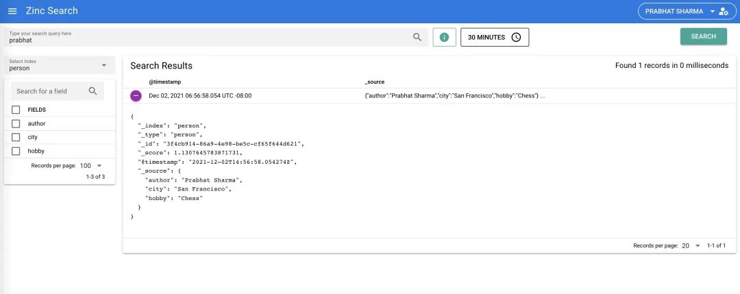The height and width of the screenshot is (294, 740).
Task: Open the green info icon button
Action: (444, 37)
